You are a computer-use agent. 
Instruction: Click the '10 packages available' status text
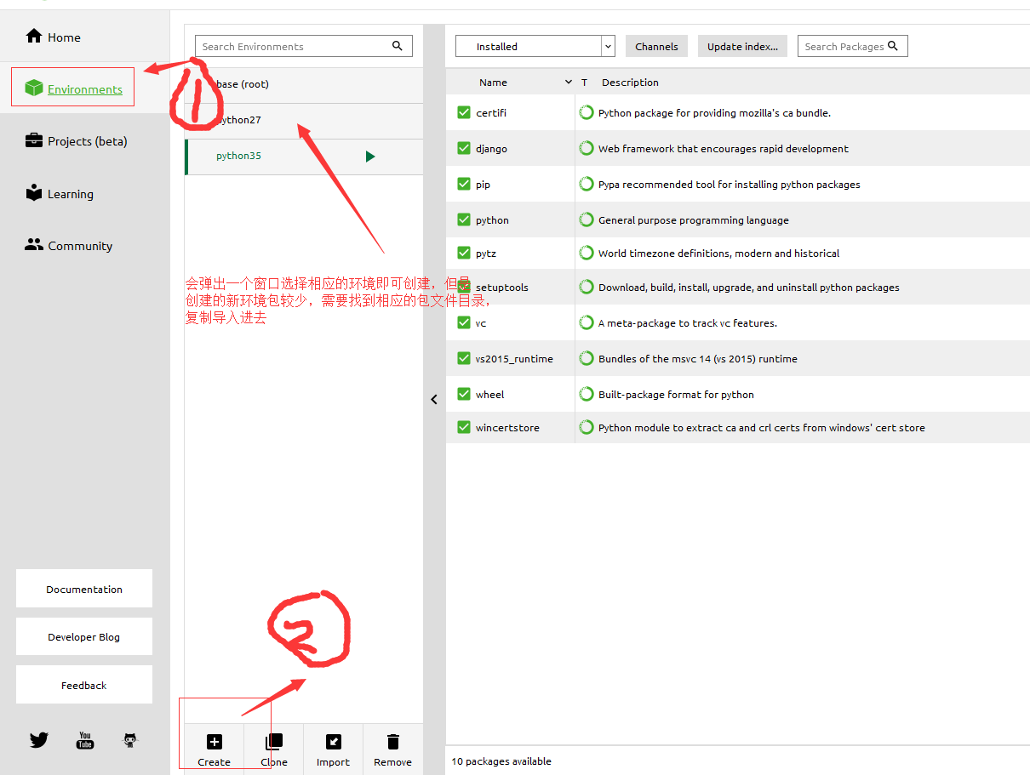(x=501, y=761)
